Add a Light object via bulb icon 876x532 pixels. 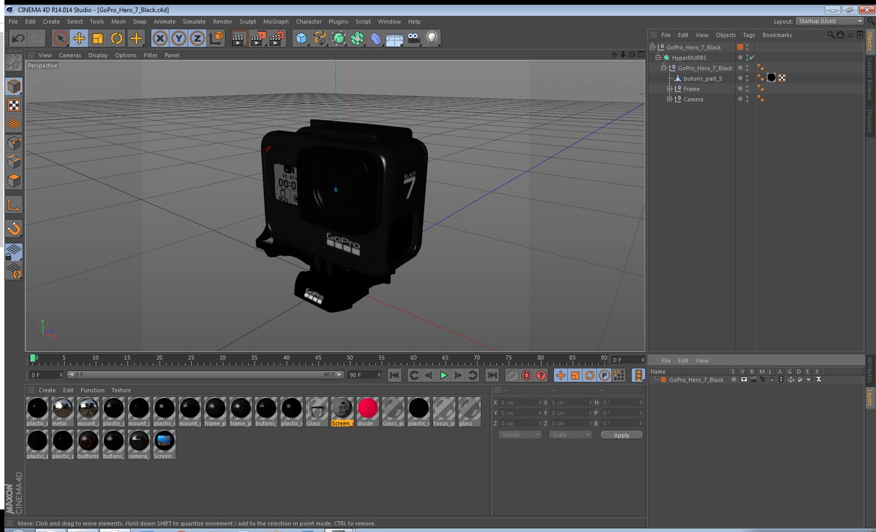pos(432,38)
